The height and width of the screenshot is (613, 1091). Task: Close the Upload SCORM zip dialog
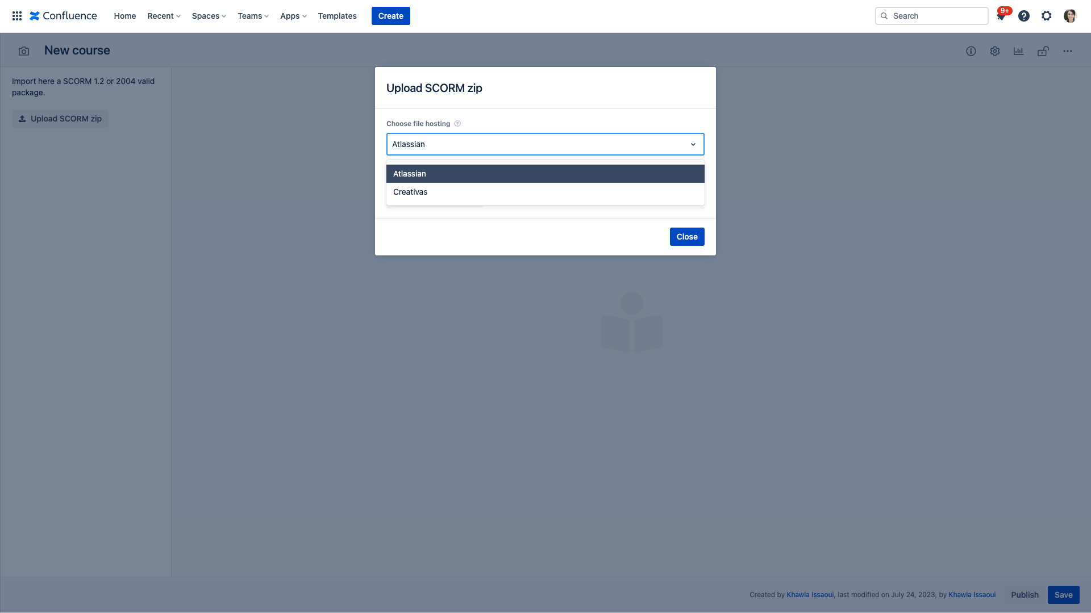pyautogui.click(x=687, y=237)
